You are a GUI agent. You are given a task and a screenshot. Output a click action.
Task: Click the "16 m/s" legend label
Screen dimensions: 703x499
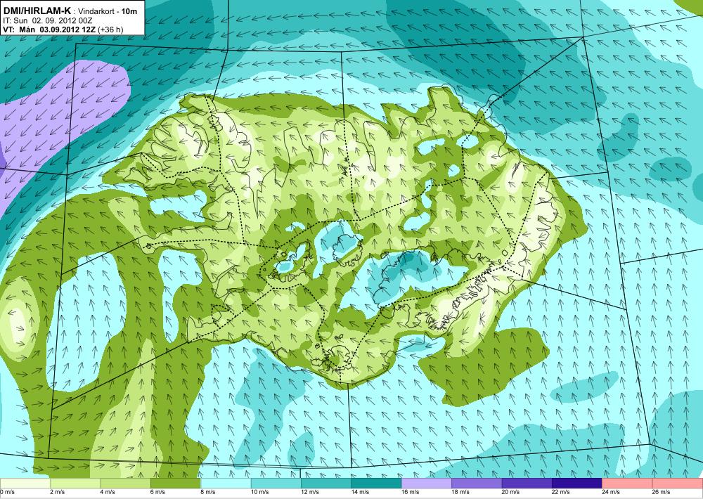tap(411, 492)
